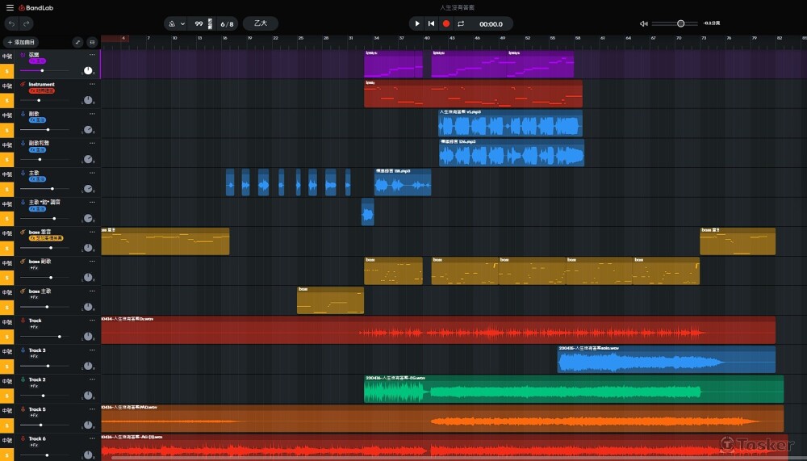Toggle solo on the Instrument track
The width and height of the screenshot is (807, 461).
point(7,100)
